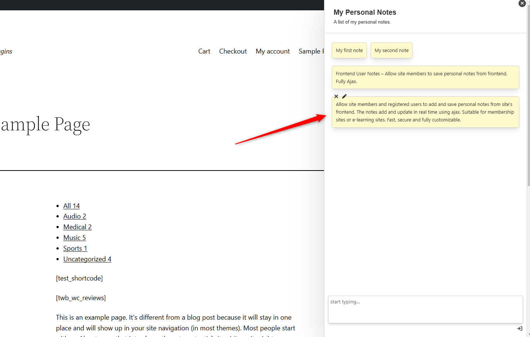Open the 'Sports 1' category link

[x=75, y=248]
